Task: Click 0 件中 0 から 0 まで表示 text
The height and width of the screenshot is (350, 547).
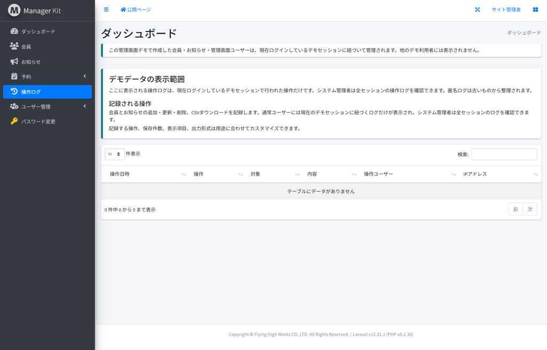Action: 130,209
